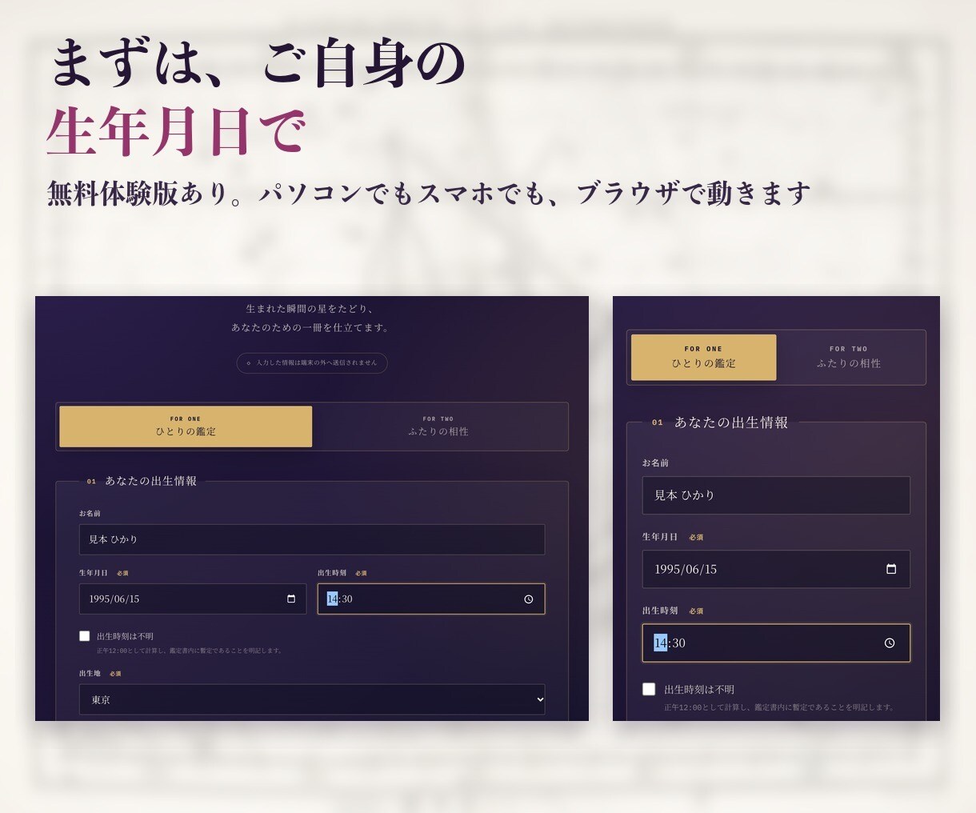Click desktop section heading あなたの出生情報

tap(150, 481)
